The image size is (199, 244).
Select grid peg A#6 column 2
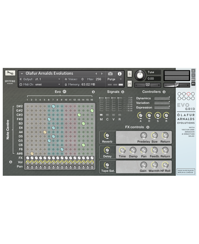click(32, 154)
